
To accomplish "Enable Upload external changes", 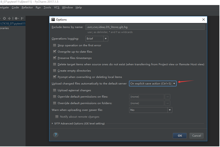I will point(54,90).
